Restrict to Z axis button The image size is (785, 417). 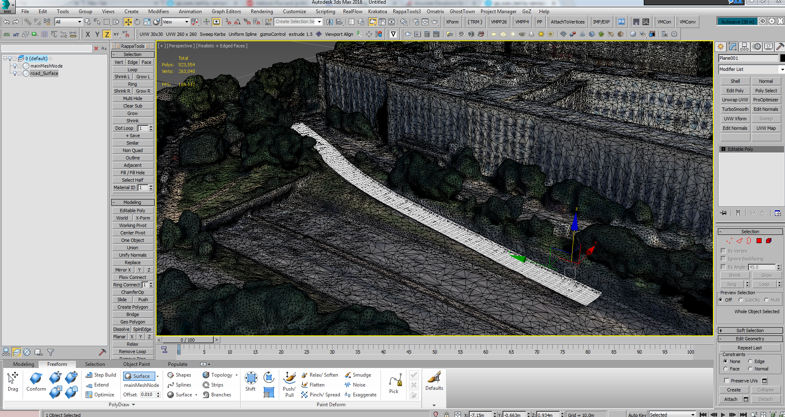pyautogui.click(x=107, y=34)
